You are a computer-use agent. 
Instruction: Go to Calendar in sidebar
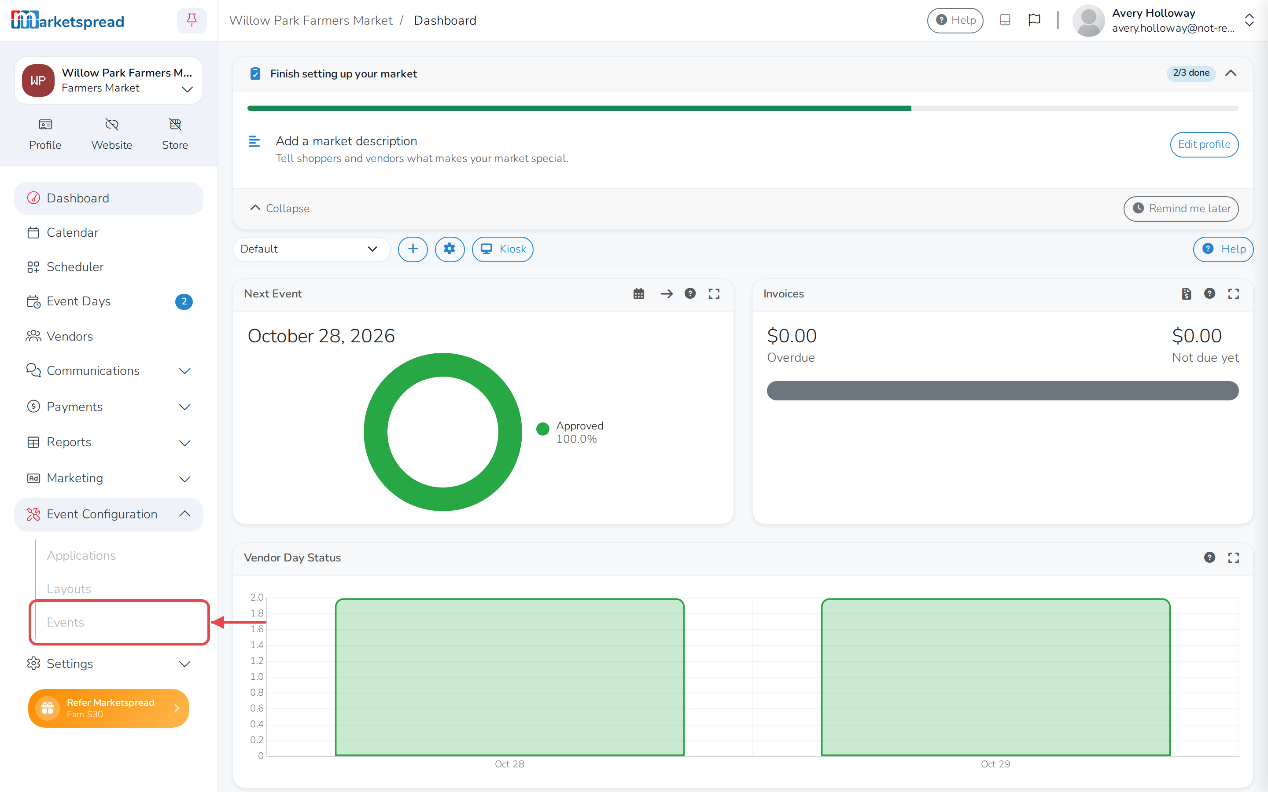coord(108,233)
